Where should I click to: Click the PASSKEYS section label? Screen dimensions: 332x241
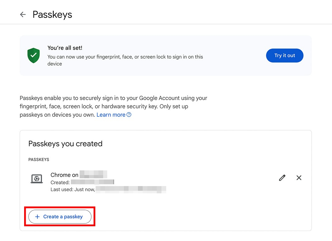point(39,160)
